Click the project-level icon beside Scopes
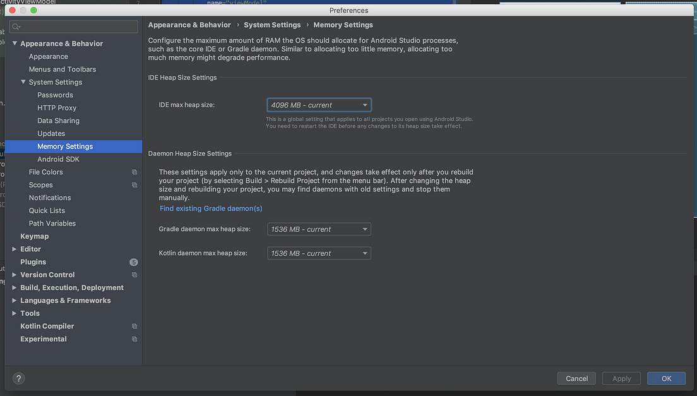Image resolution: width=697 pixels, height=396 pixels. tap(134, 185)
